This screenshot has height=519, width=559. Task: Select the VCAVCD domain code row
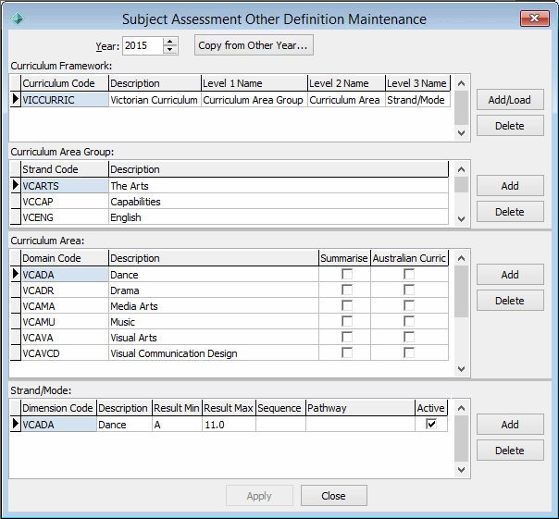coord(65,352)
